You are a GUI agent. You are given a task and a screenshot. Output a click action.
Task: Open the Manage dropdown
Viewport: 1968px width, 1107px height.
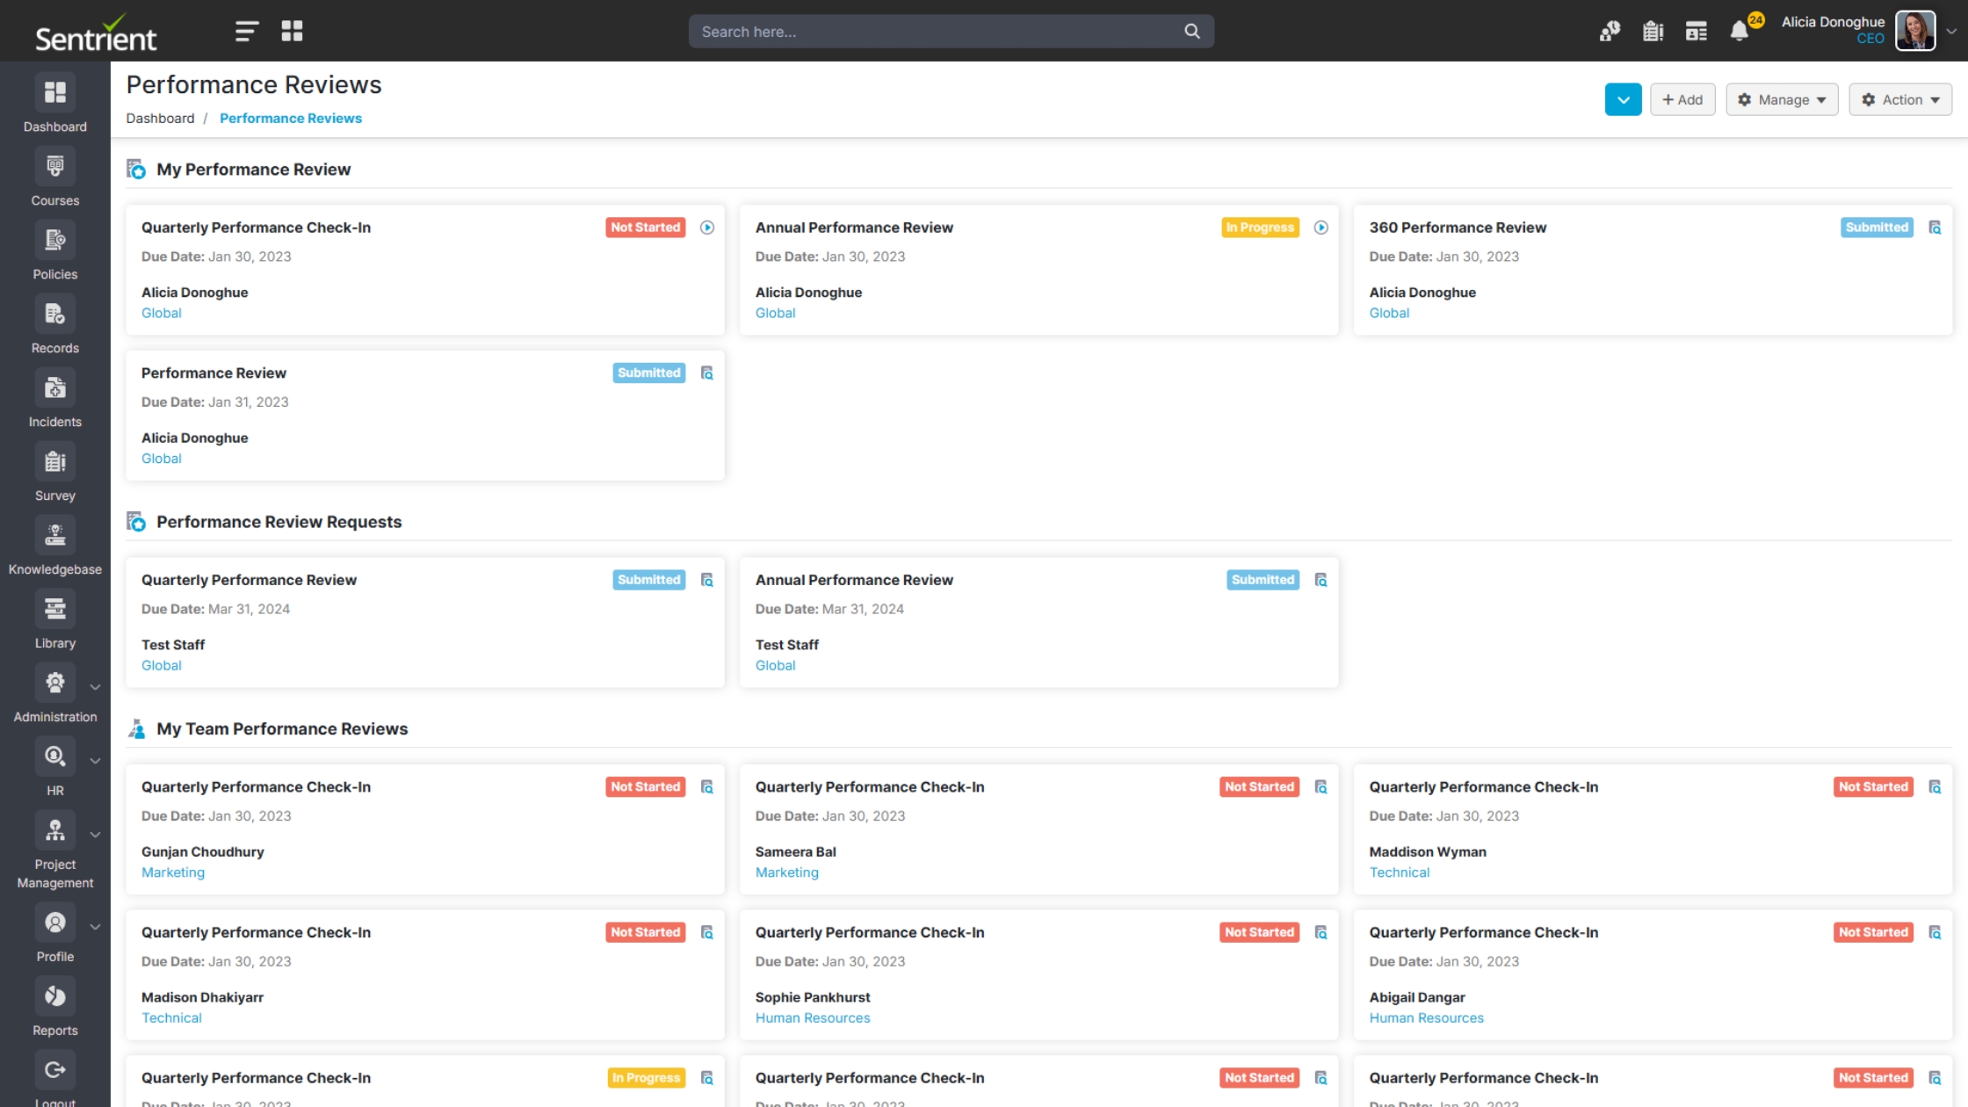[1782, 100]
